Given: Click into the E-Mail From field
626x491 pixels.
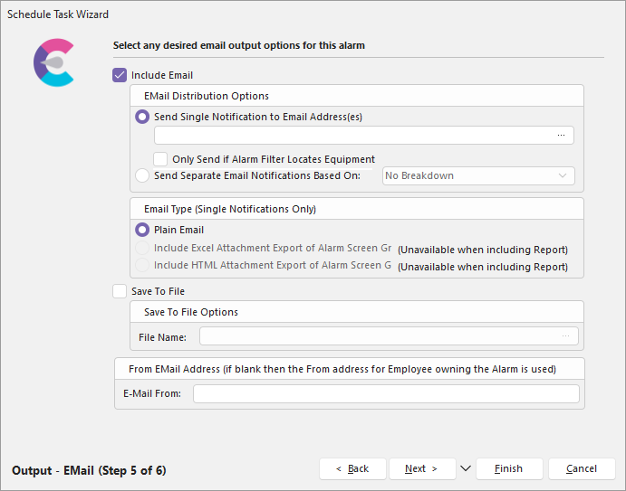Looking at the screenshot, I should [385, 393].
